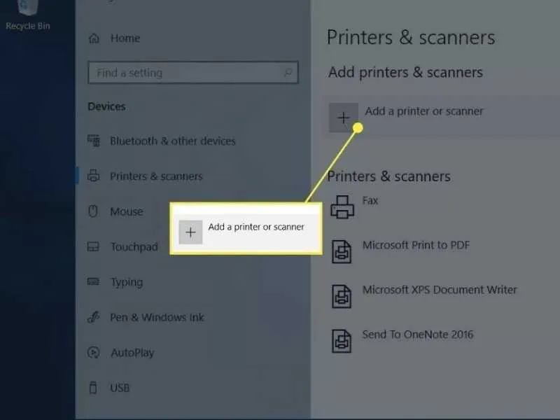Open Pen & Windows Ink settings

click(156, 317)
